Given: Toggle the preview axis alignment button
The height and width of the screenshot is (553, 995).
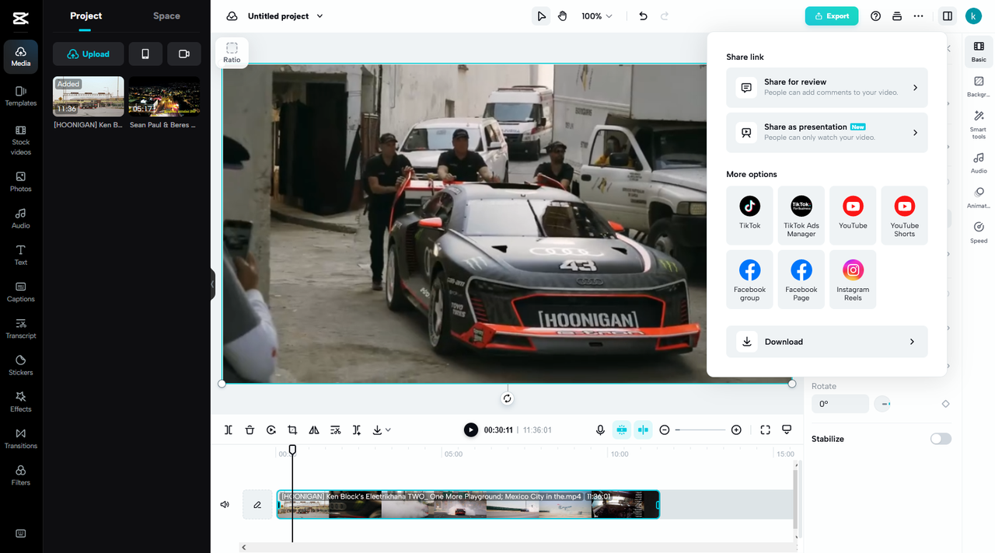Looking at the screenshot, I should click(x=643, y=430).
